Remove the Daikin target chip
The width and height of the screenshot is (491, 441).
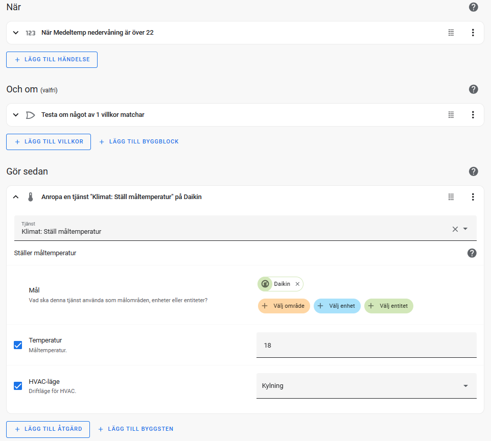pos(297,284)
